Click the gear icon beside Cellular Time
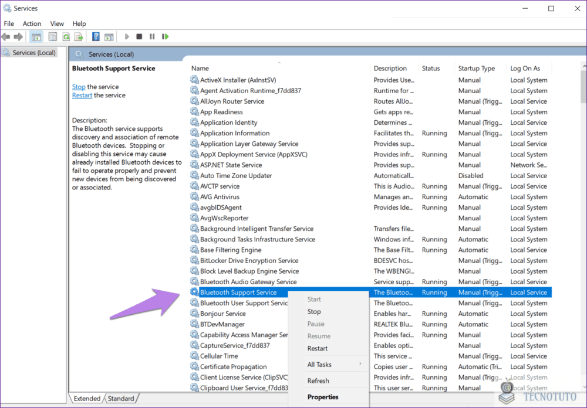The image size is (587, 408). [x=194, y=356]
